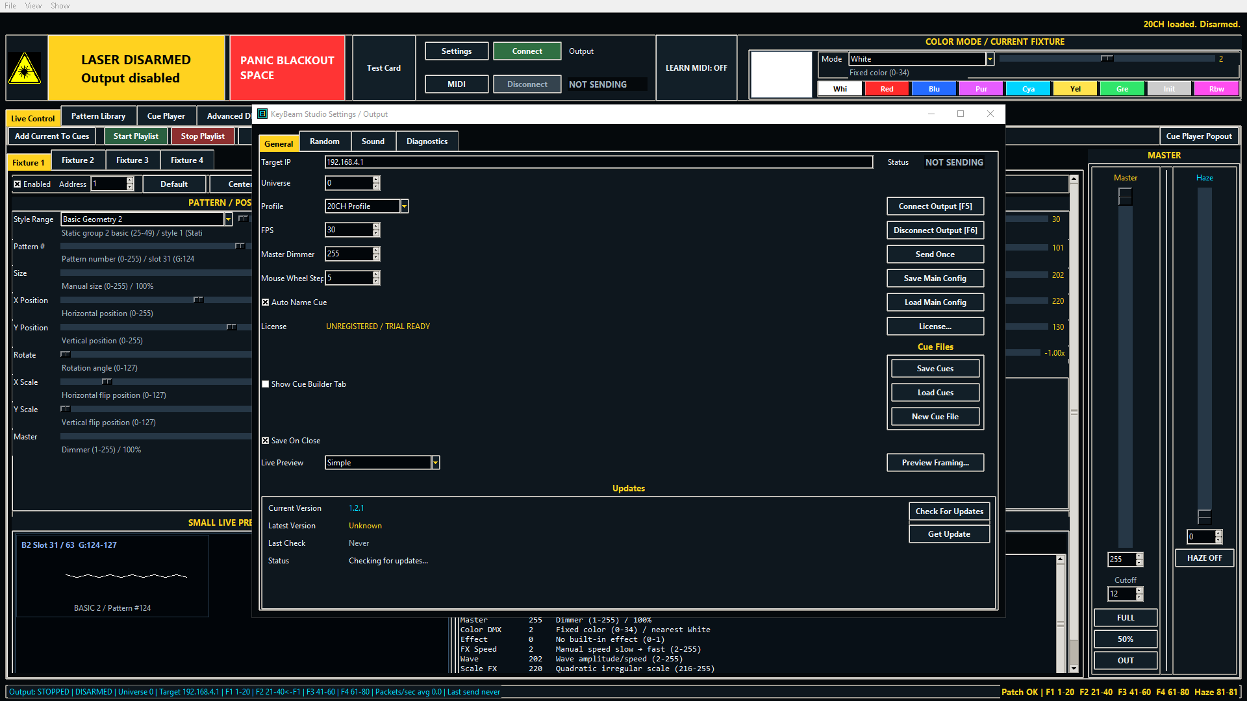This screenshot has height=701, width=1247.
Task: Open the Profile dropdown showing 20CH Profile
Action: [404, 206]
